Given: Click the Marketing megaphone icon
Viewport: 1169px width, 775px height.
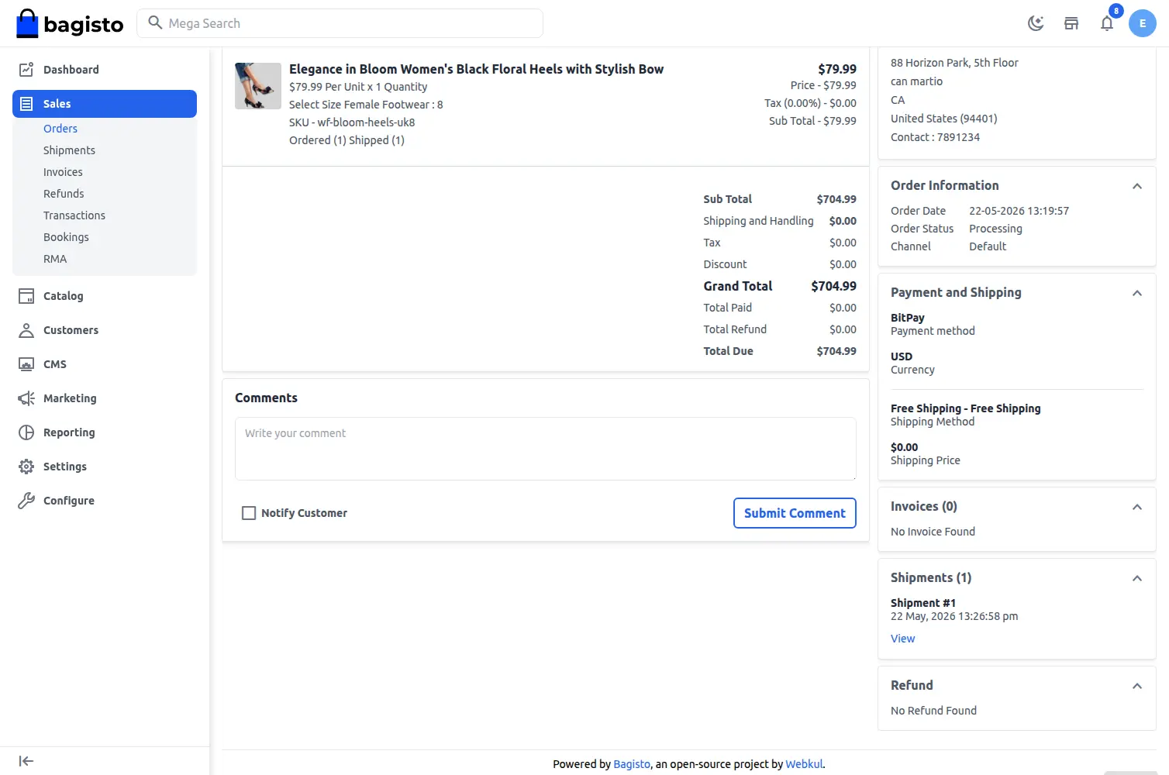Looking at the screenshot, I should pyautogui.click(x=26, y=398).
